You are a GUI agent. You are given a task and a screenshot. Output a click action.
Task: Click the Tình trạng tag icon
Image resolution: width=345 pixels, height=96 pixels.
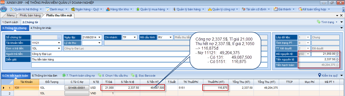319,22
